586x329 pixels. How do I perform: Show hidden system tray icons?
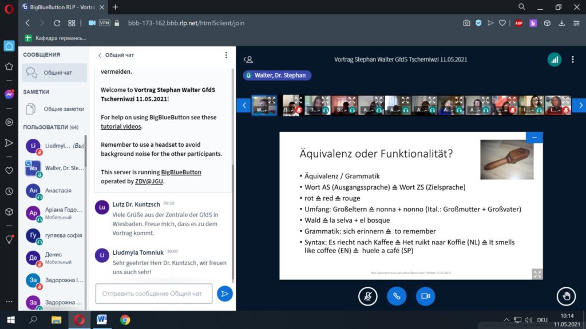[506, 320]
